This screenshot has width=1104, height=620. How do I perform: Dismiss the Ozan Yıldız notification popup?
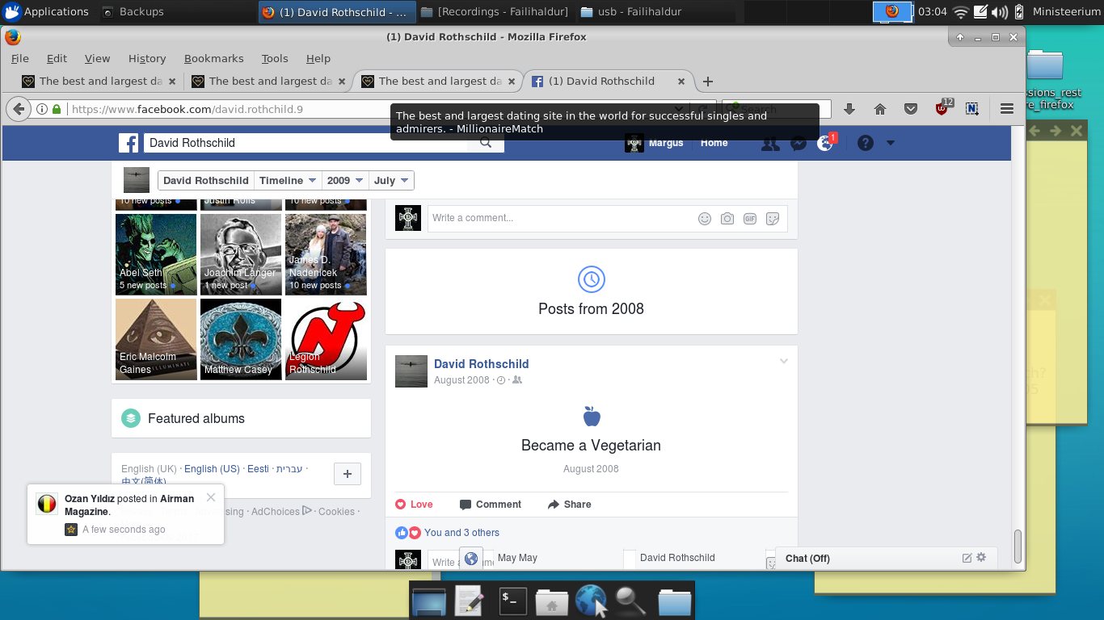pos(211,497)
